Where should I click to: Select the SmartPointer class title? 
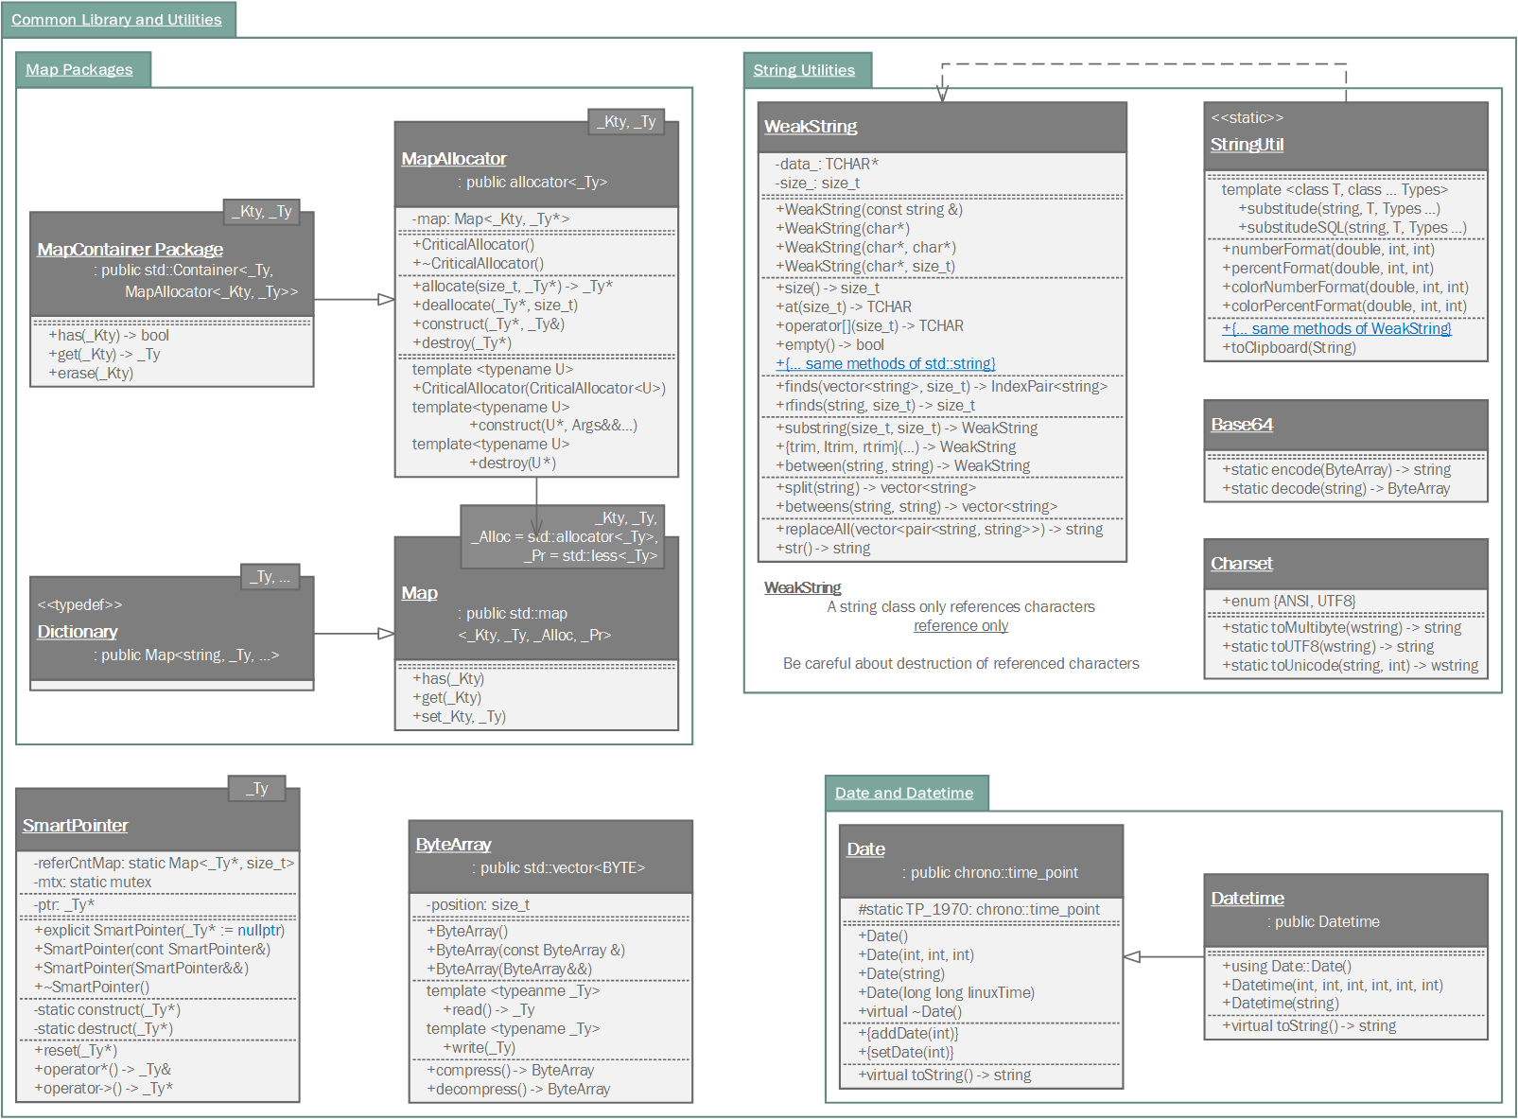click(x=76, y=826)
